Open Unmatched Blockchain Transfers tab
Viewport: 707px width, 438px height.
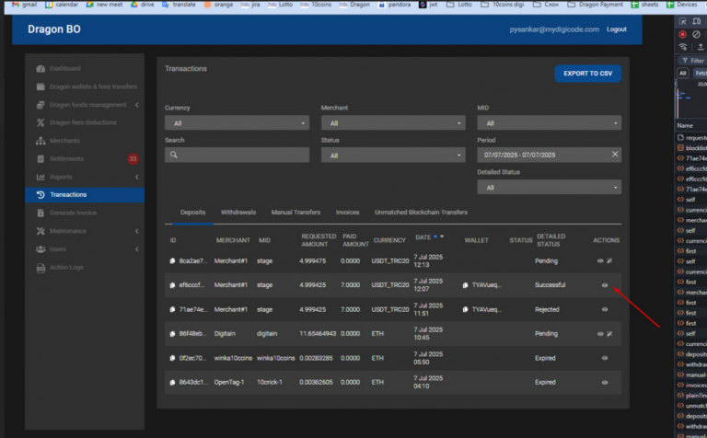[x=421, y=213]
